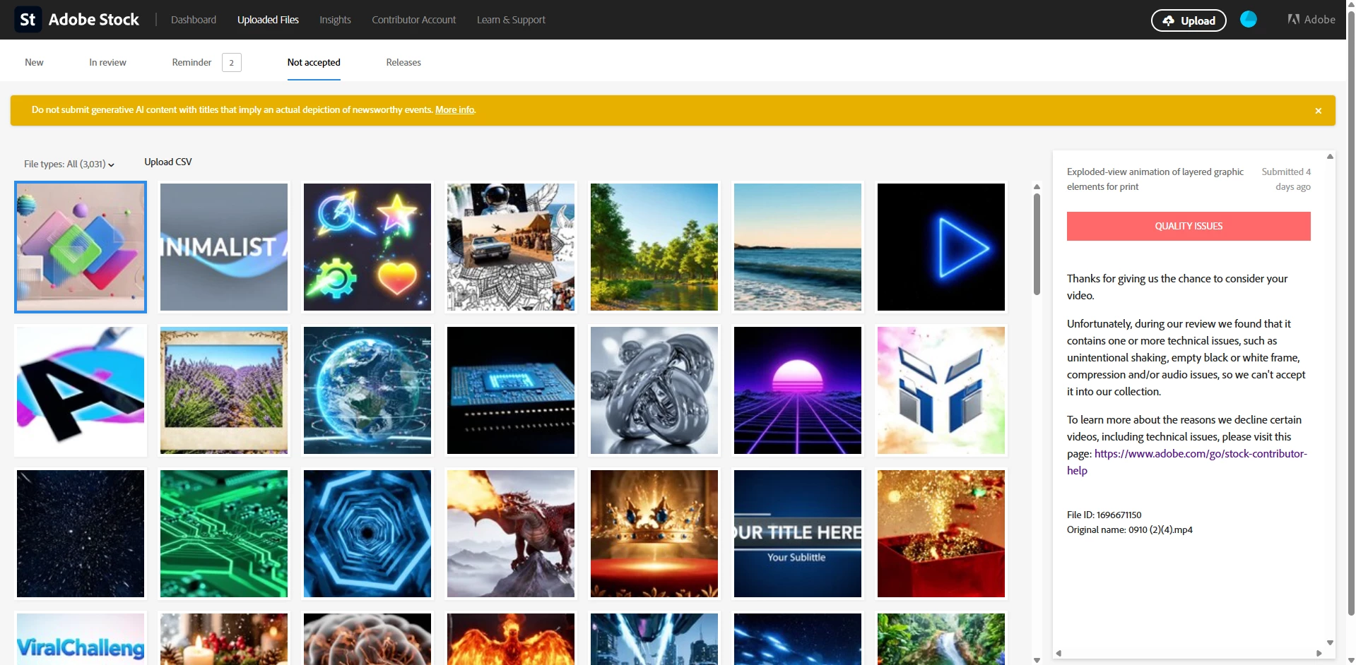Switch to the Reminder tab
Viewport: 1356px width, 665px height.
click(x=191, y=62)
